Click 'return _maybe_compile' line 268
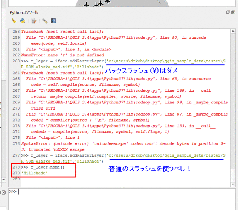The height and width of the screenshot is (210, 241). click(106, 96)
